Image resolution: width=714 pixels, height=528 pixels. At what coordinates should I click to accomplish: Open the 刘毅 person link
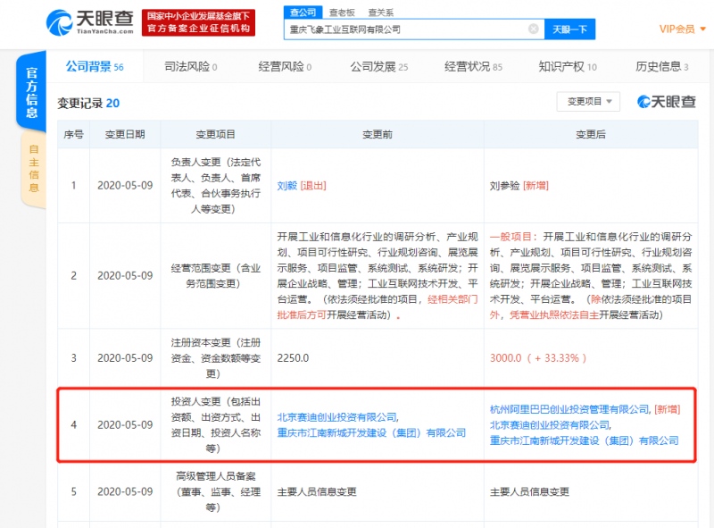pyautogui.click(x=287, y=186)
